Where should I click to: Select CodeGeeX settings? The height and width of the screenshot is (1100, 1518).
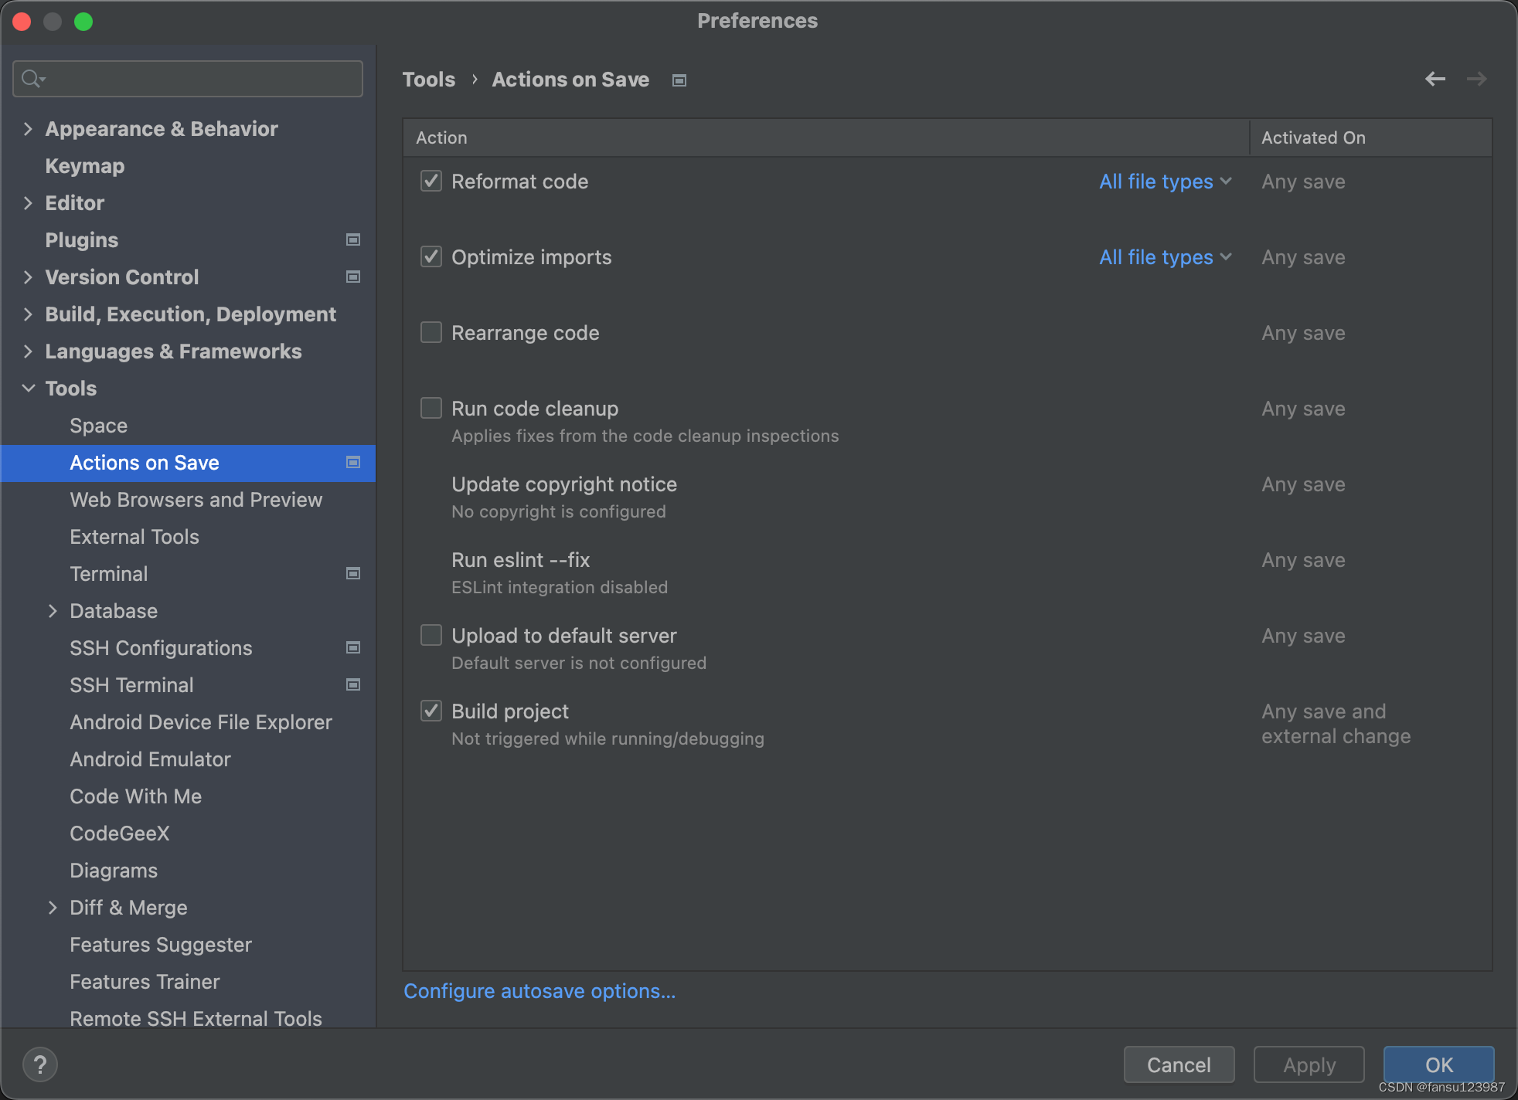point(120,833)
